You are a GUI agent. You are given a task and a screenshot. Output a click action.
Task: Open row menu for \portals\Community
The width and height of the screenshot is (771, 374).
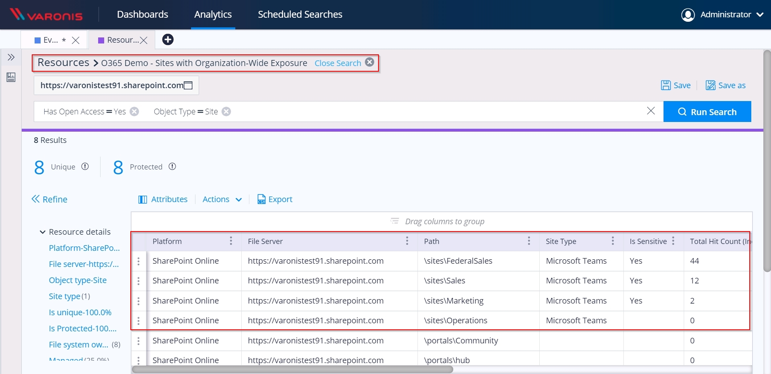click(138, 341)
